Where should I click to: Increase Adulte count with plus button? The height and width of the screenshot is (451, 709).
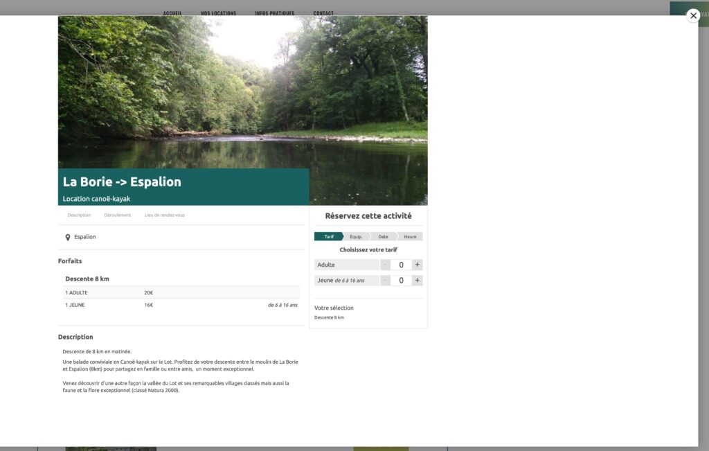point(417,265)
